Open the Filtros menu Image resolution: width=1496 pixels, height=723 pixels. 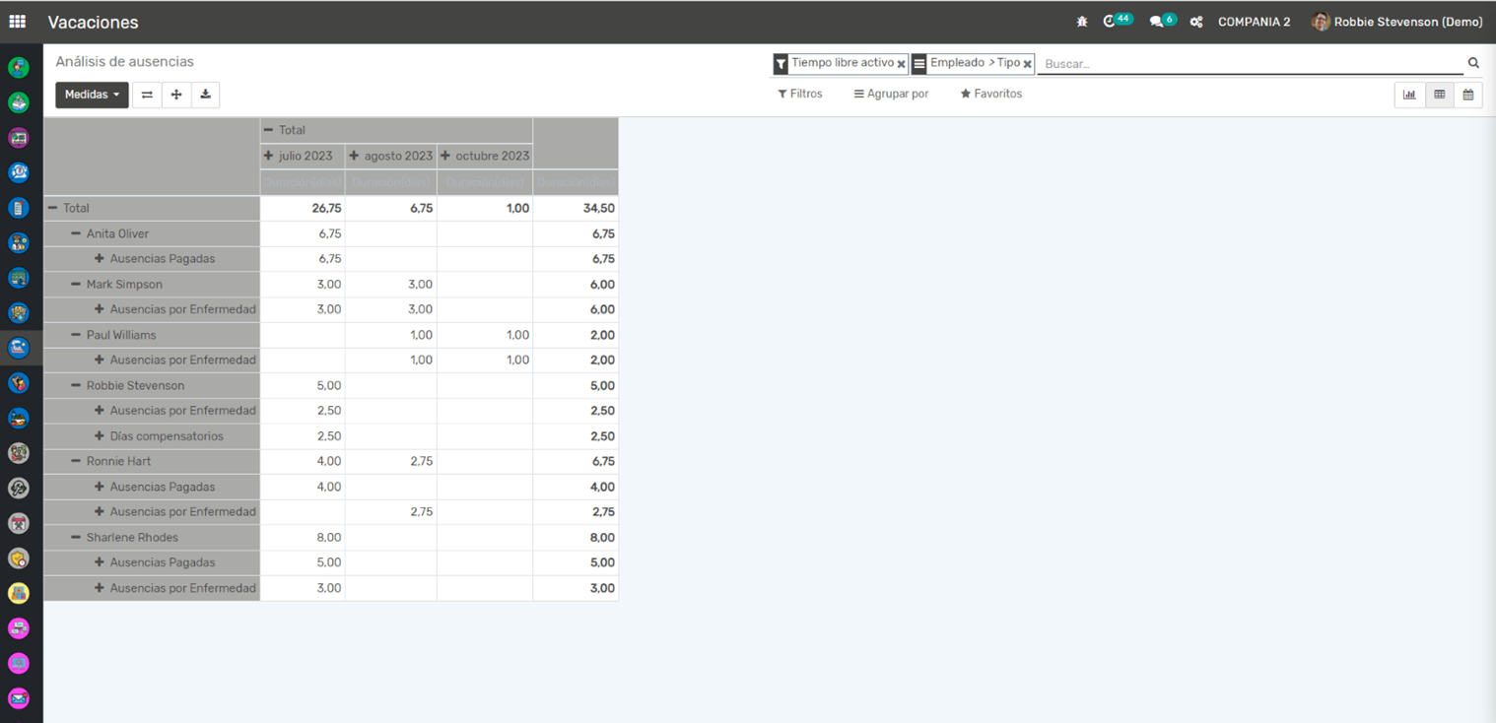point(800,94)
